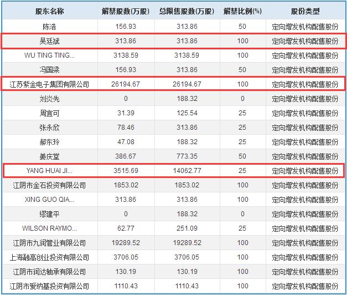The width and height of the screenshot is (347, 295).
Task: Select 江阴市金石投资有限公司 shareholder cell
Action: pyautogui.click(x=50, y=185)
